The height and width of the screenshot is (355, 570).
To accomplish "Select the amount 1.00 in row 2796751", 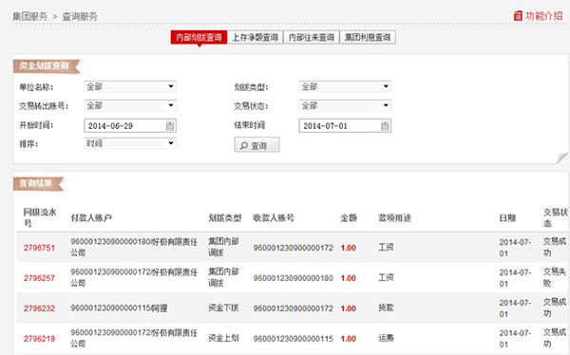I will (349, 248).
